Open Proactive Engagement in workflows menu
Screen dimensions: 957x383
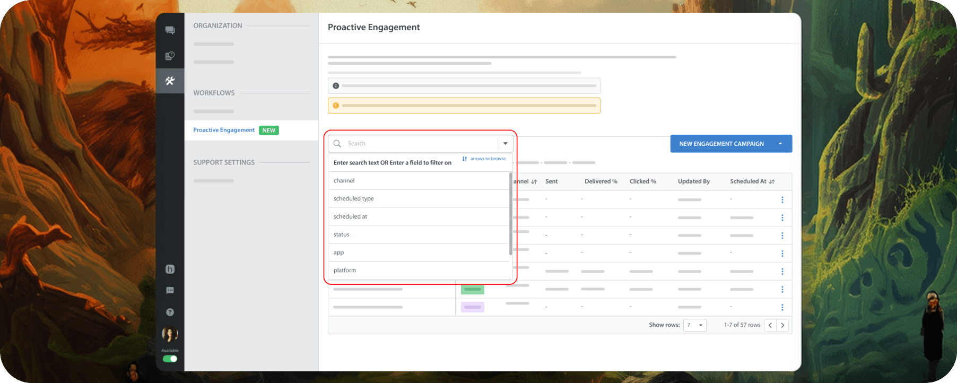(x=224, y=130)
